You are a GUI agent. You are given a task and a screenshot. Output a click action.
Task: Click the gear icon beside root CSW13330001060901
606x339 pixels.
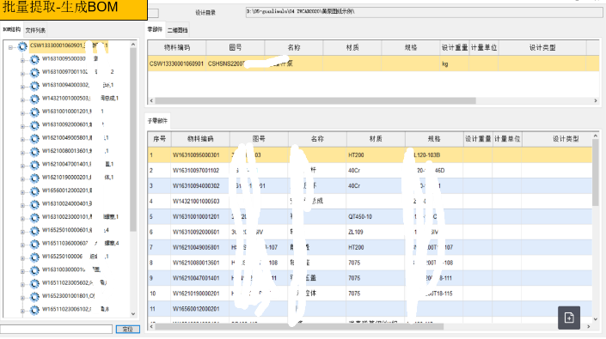22,46
